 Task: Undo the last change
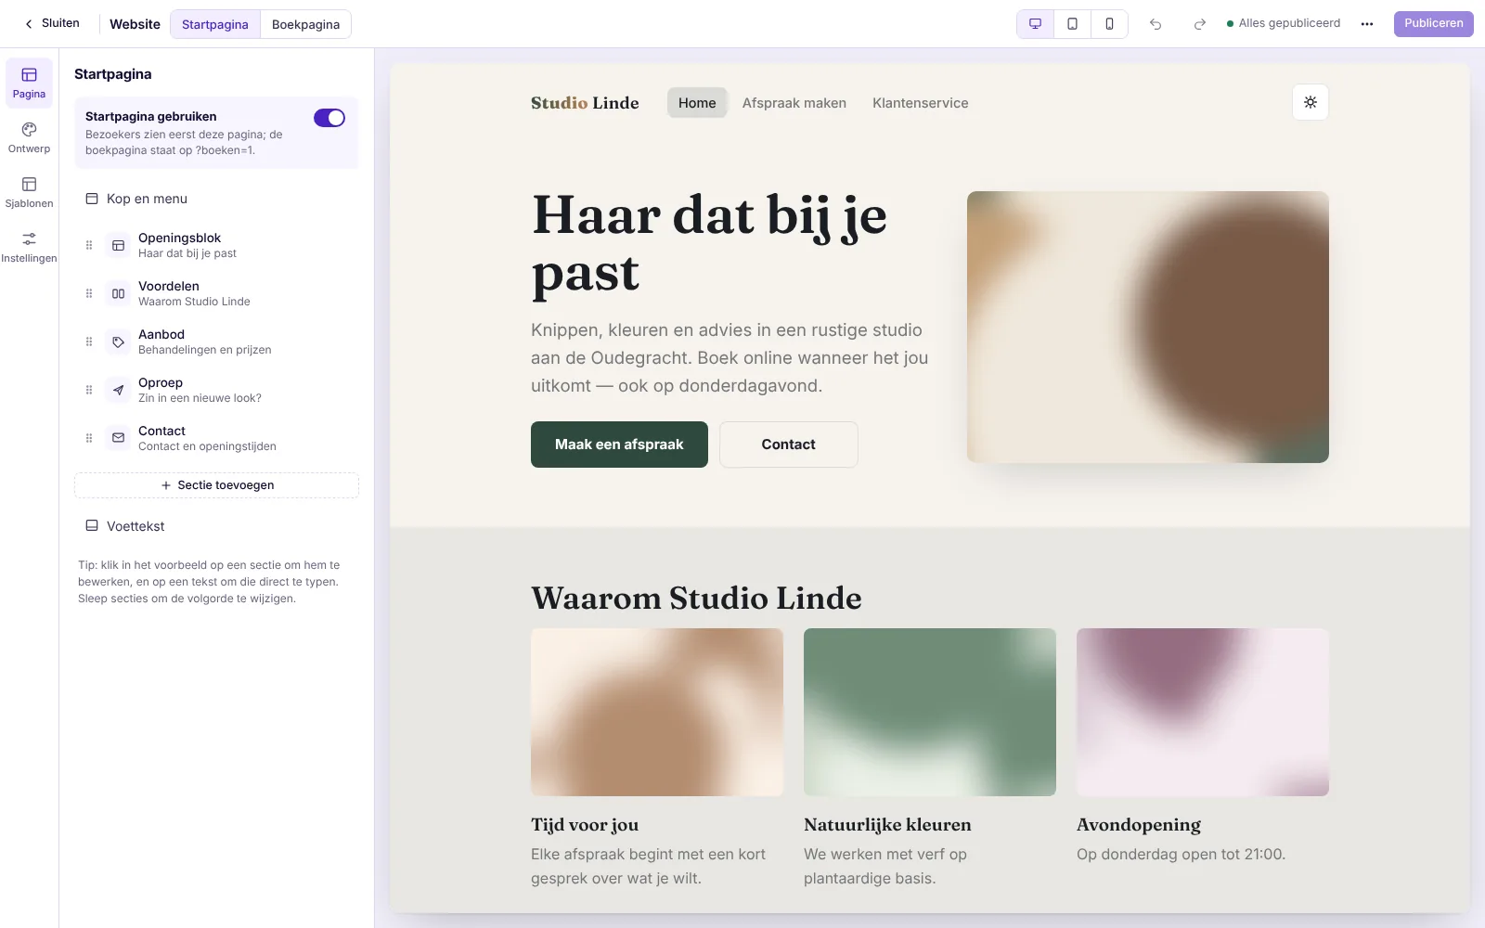tap(1156, 24)
